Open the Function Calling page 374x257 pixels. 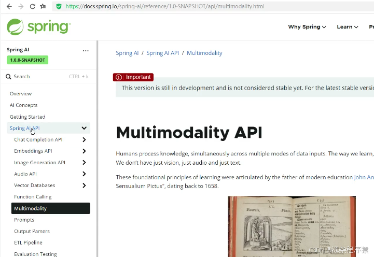coord(33,197)
